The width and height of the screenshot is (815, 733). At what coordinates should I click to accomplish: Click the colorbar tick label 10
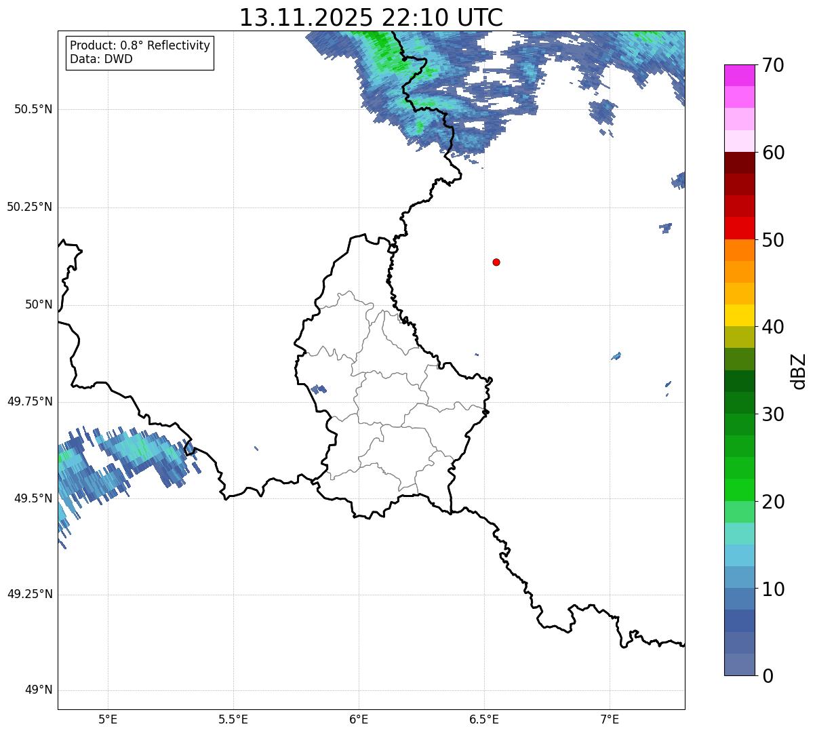coord(774,589)
